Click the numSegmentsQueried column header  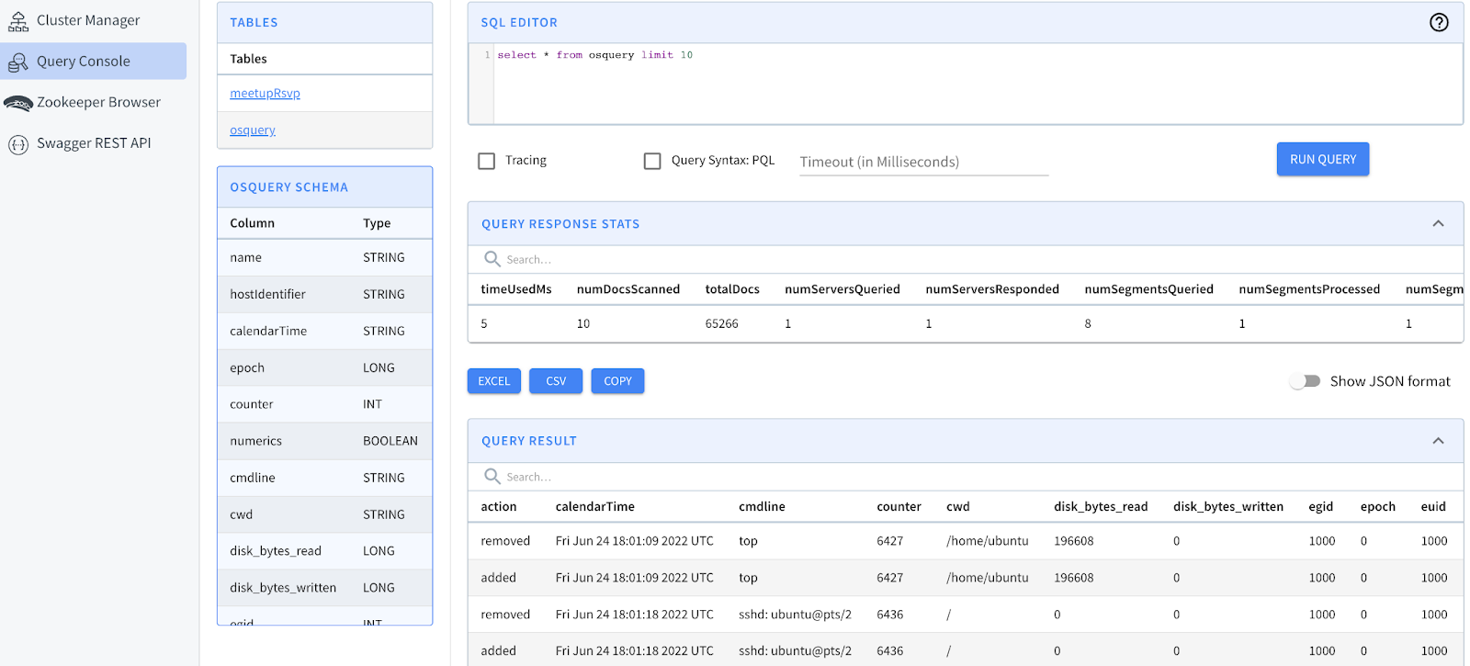pos(1148,289)
